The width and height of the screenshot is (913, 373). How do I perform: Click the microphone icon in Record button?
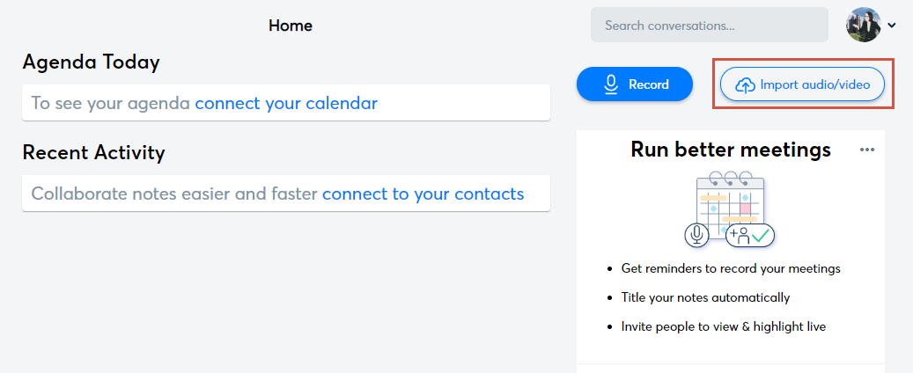tap(611, 84)
